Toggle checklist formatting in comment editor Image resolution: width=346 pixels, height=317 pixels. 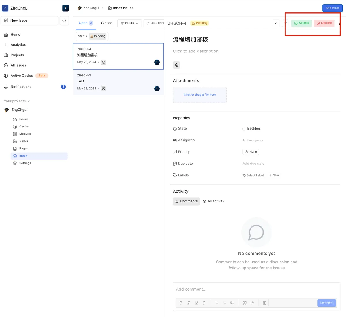pos(232,303)
